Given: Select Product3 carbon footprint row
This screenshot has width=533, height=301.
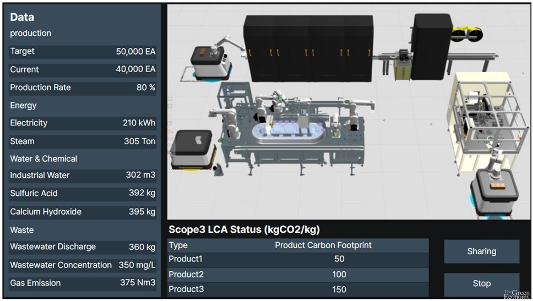Looking at the screenshot, I should tap(298, 289).
